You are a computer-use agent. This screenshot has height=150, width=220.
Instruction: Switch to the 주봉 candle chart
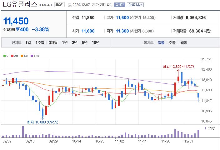click(172, 42)
